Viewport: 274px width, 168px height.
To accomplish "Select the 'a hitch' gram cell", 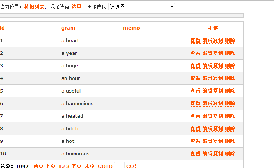I will [90, 128].
